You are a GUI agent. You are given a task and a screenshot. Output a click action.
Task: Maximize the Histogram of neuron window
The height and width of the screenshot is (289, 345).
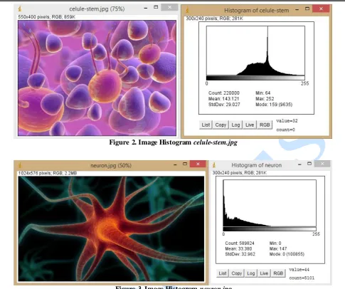tap(309, 164)
